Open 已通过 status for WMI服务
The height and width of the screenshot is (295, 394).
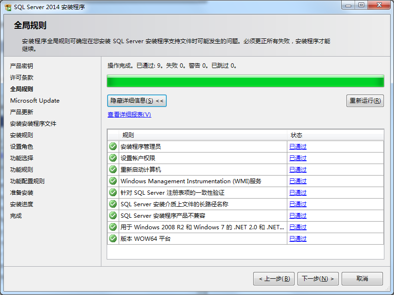tap(298, 181)
